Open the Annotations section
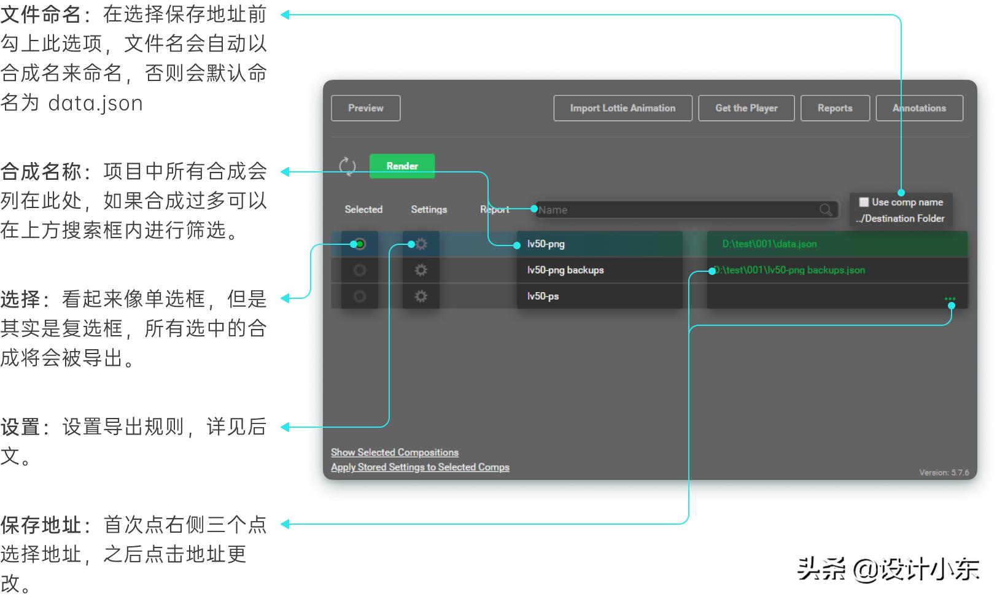Image resolution: width=997 pixels, height=599 pixels. point(919,108)
